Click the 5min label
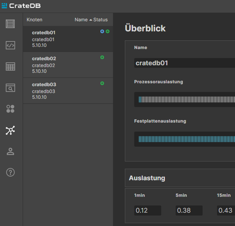Image resolution: width=235 pixels, height=226 pixels. pyautogui.click(x=181, y=195)
